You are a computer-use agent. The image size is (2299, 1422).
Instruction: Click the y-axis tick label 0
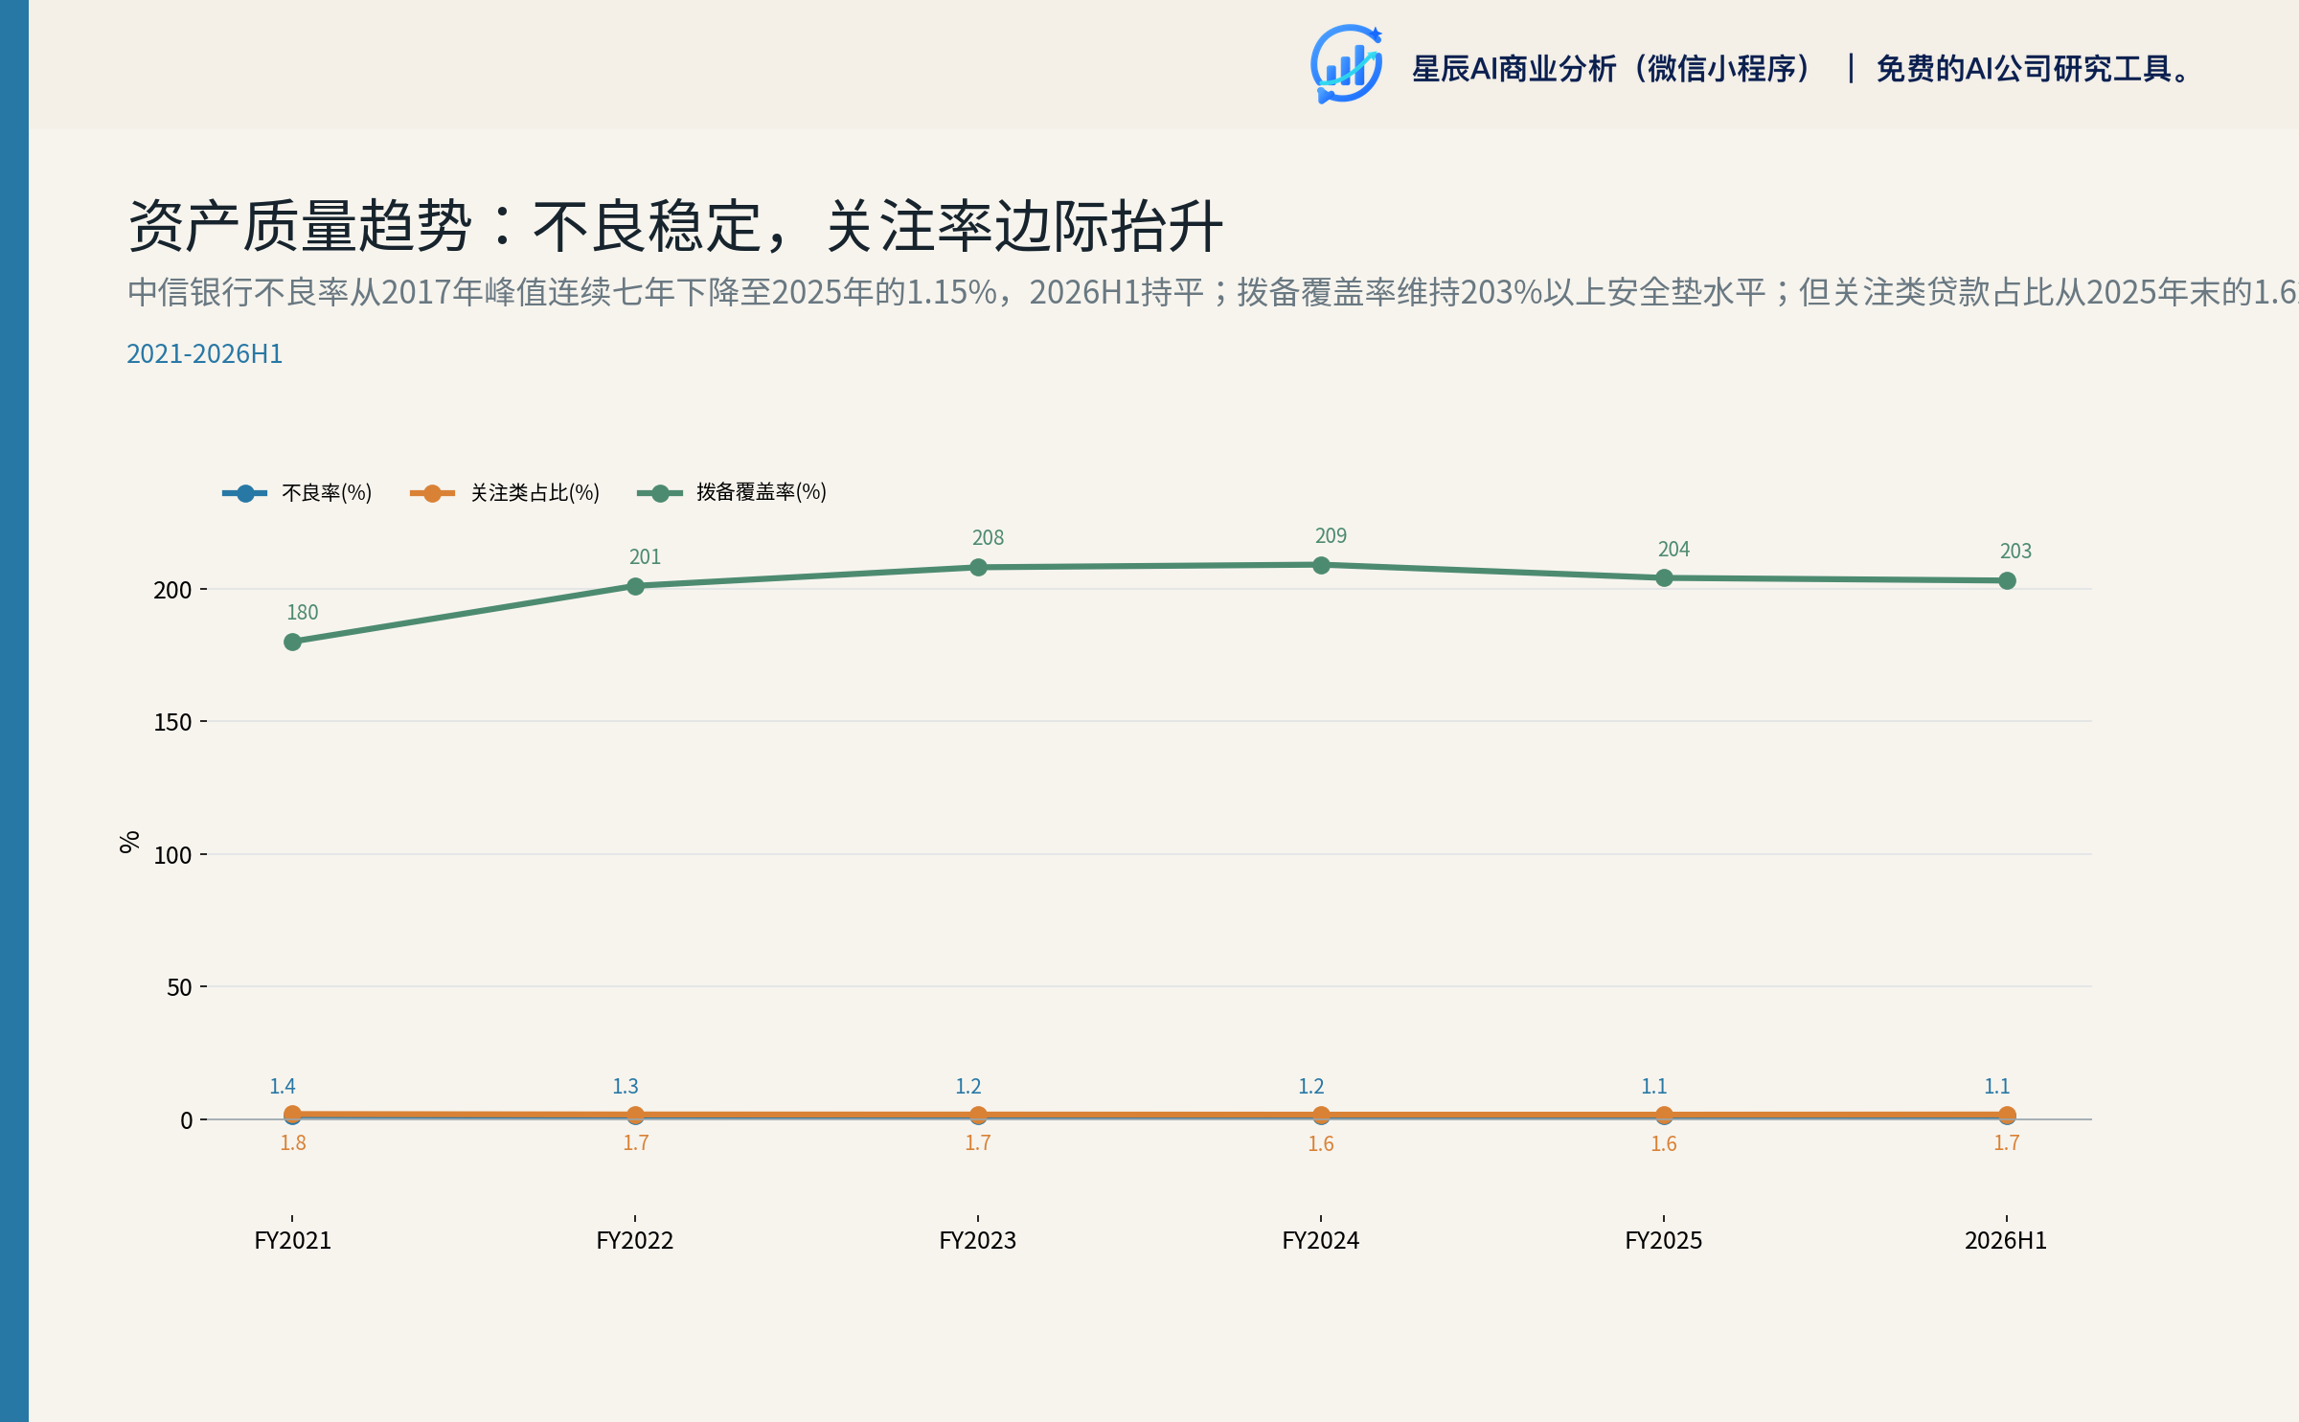pyautogui.click(x=186, y=1121)
